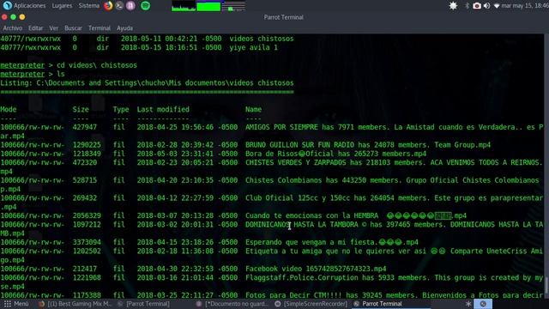Click the green window button
This screenshot has height=309, width=549.
[x=14, y=17]
